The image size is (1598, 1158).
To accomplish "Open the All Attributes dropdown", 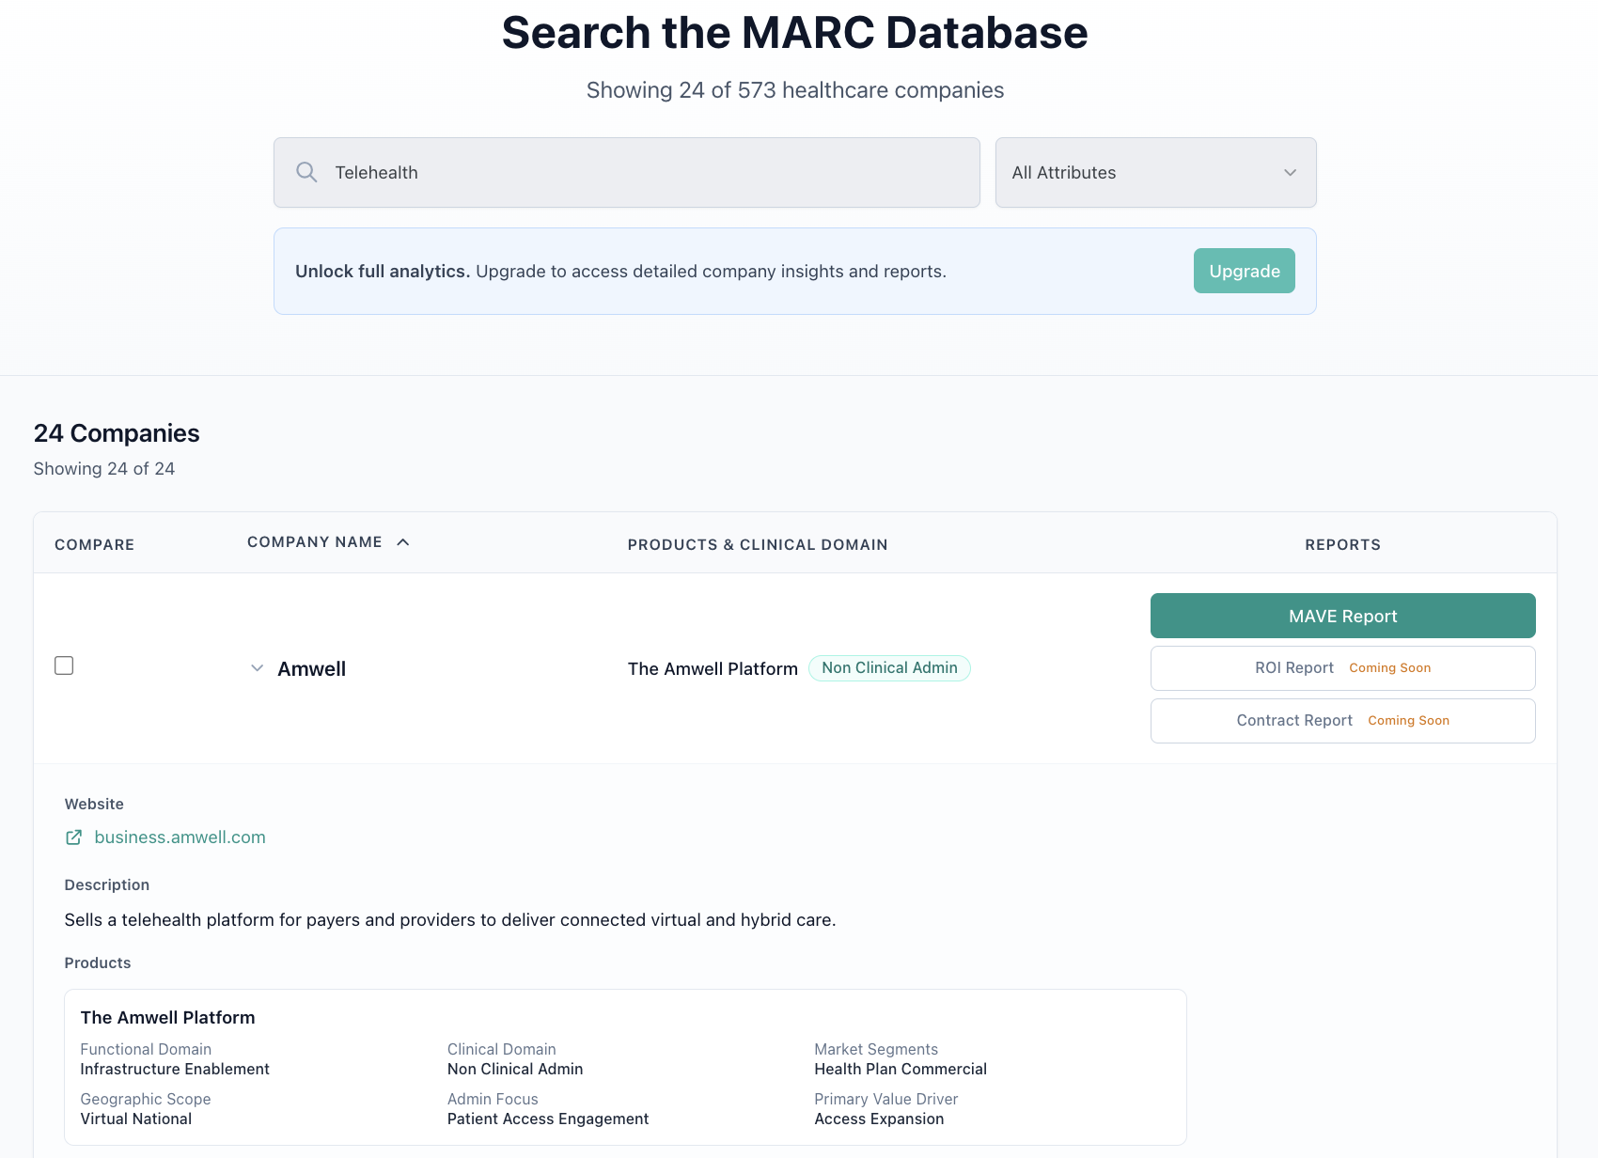I will pyautogui.click(x=1155, y=173).
